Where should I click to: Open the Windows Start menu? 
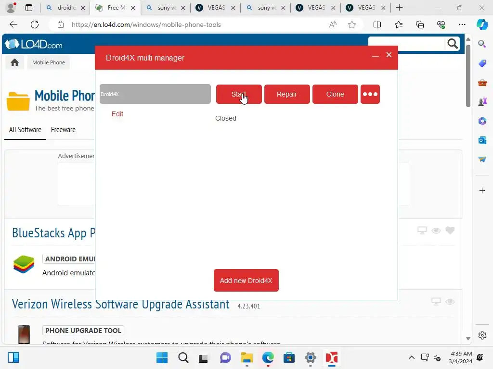click(x=162, y=357)
